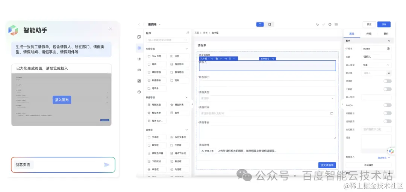Viewport: 406px width, 192px height.
Task: Click the 文件上传 button
Action: tap(208, 151)
